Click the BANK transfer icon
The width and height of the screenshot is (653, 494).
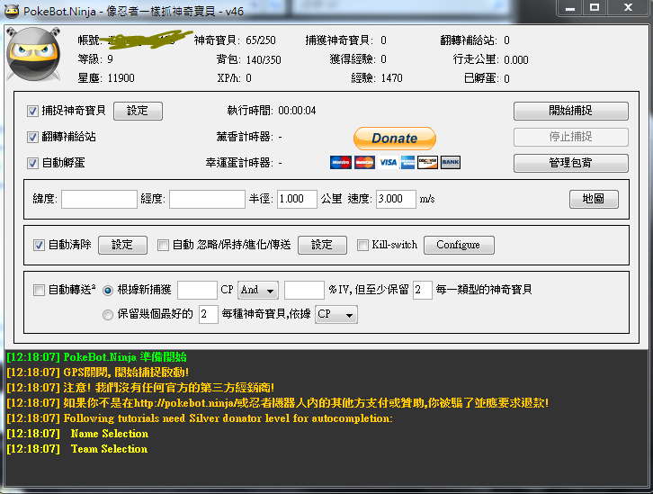pyautogui.click(x=450, y=163)
